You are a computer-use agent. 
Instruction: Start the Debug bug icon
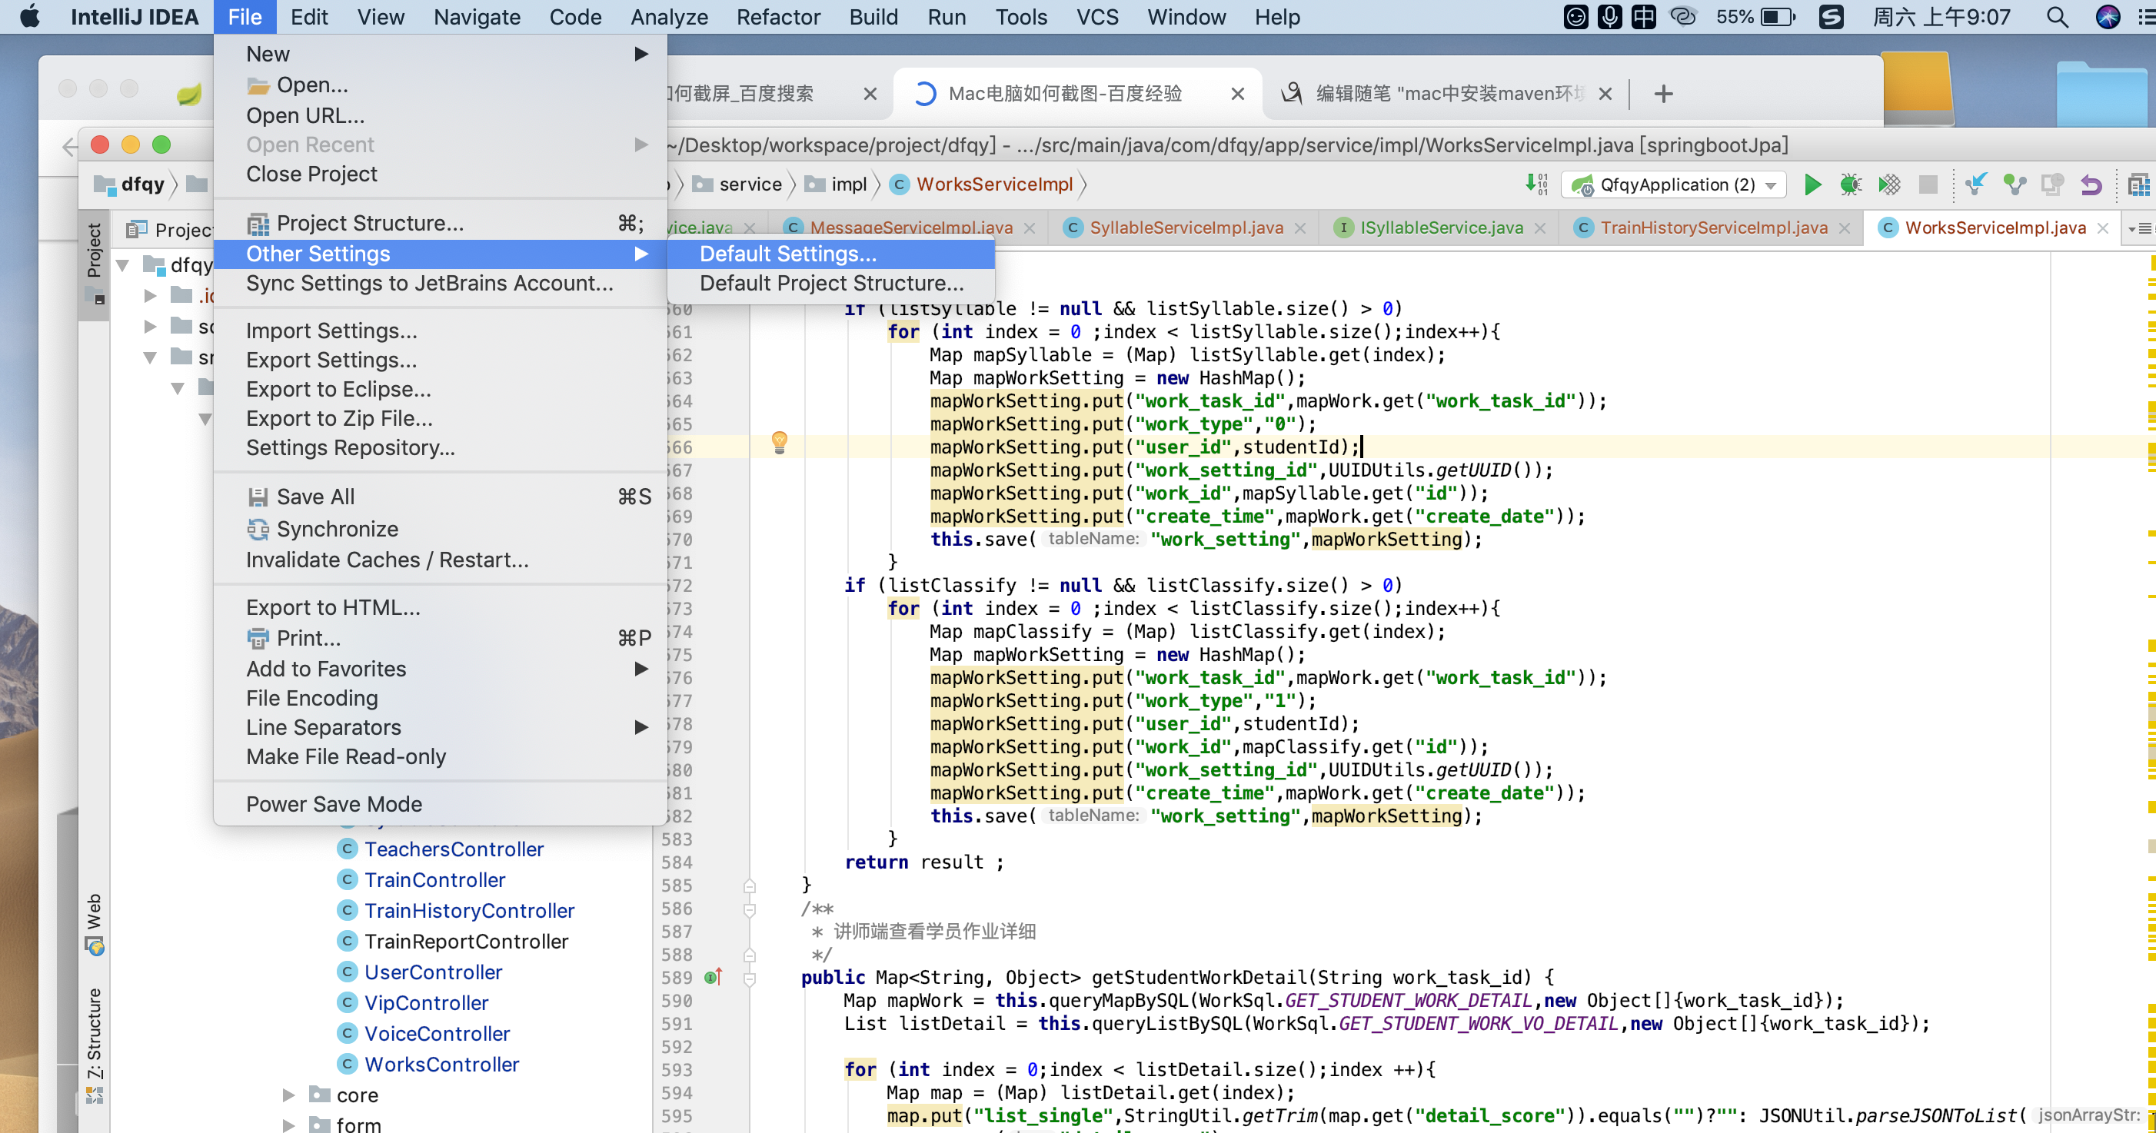coord(1851,184)
